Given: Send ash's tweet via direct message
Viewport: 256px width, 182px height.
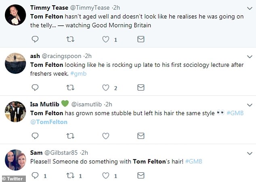Looking at the screenshot, I should 141,87.
